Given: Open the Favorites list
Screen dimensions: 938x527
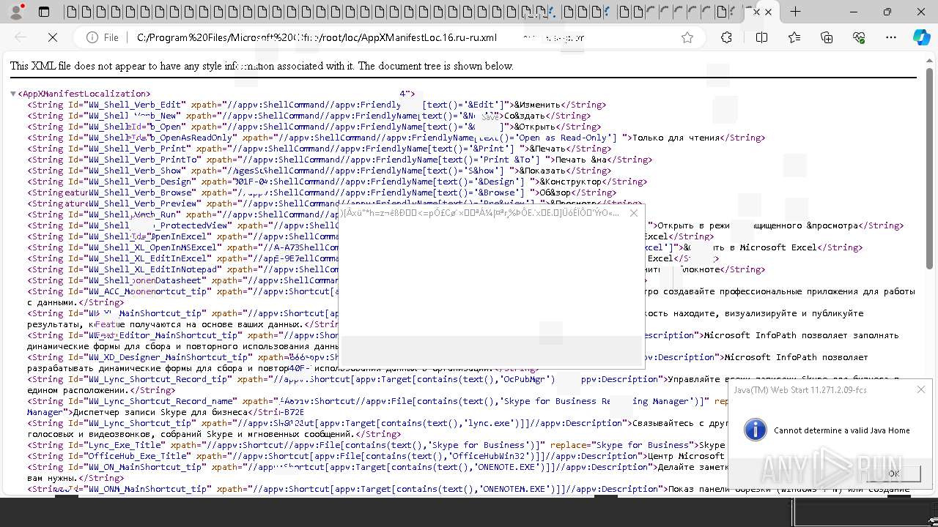Looking at the screenshot, I should (x=794, y=37).
